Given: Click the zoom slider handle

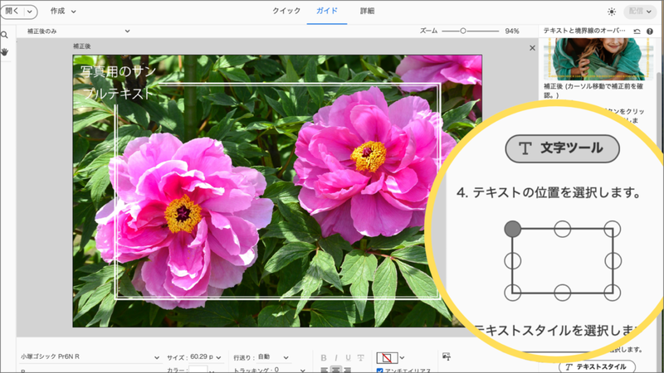Looking at the screenshot, I should (x=463, y=31).
